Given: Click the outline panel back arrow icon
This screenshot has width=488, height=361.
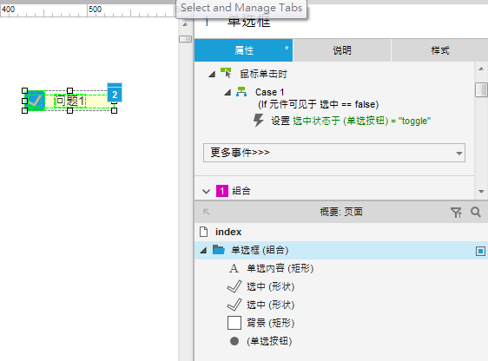Looking at the screenshot, I should point(206,212).
